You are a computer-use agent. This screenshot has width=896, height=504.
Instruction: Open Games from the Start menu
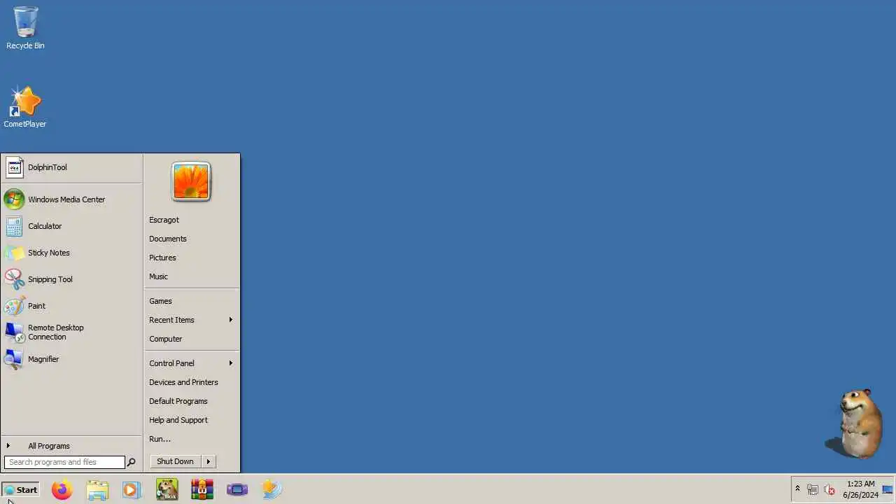point(191,301)
